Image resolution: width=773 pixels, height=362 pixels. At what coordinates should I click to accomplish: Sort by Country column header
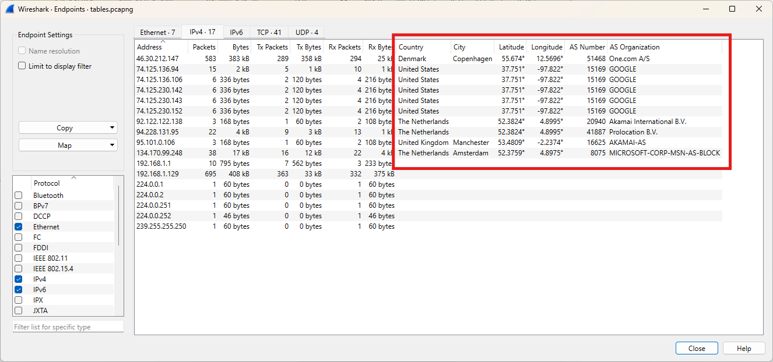point(423,47)
